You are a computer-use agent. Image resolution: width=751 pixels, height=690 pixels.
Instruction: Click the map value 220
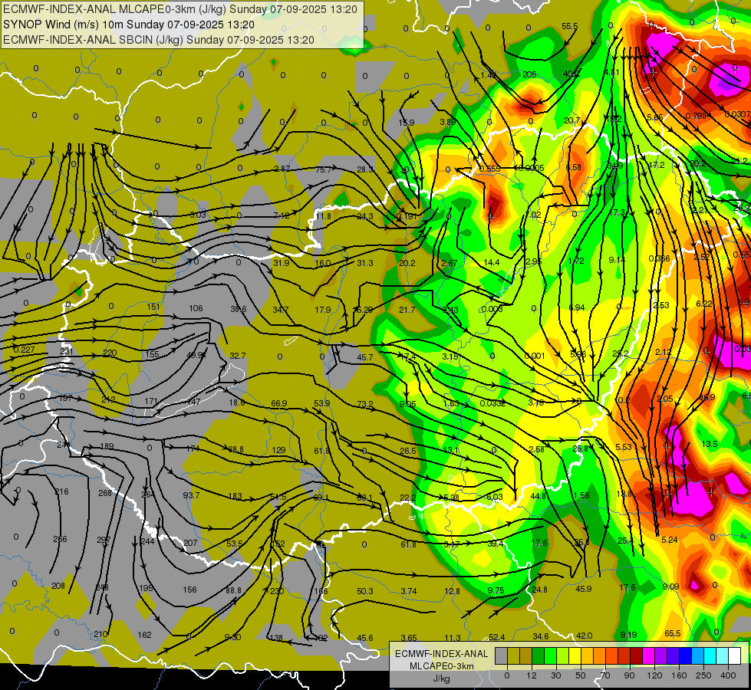pos(110,353)
